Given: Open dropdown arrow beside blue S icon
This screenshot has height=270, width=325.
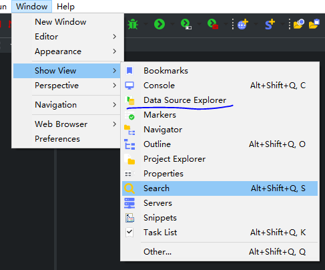Looking at the screenshot, I should 283,23.
